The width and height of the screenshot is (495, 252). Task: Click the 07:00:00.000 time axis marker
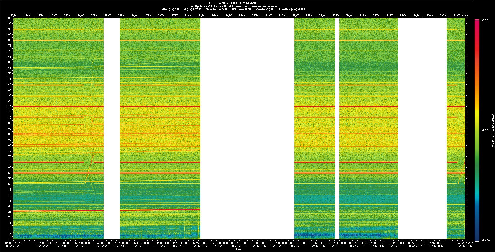coord(219,242)
